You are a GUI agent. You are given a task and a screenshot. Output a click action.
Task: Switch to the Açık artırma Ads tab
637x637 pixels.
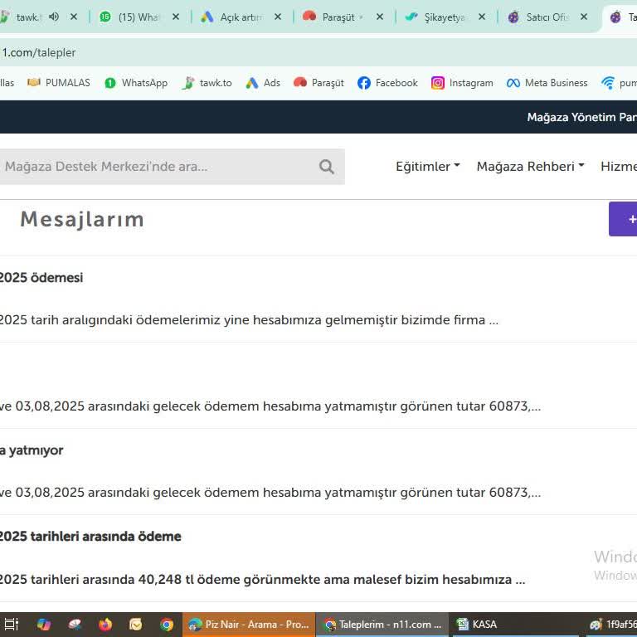pyautogui.click(x=231, y=17)
